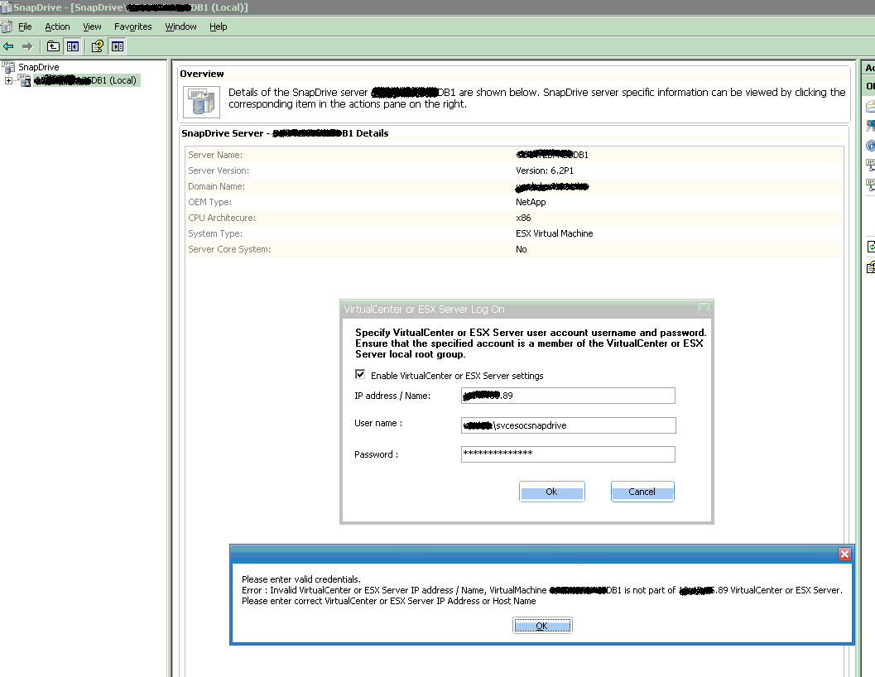Click the Forward arrow in toolbar

pos(27,46)
